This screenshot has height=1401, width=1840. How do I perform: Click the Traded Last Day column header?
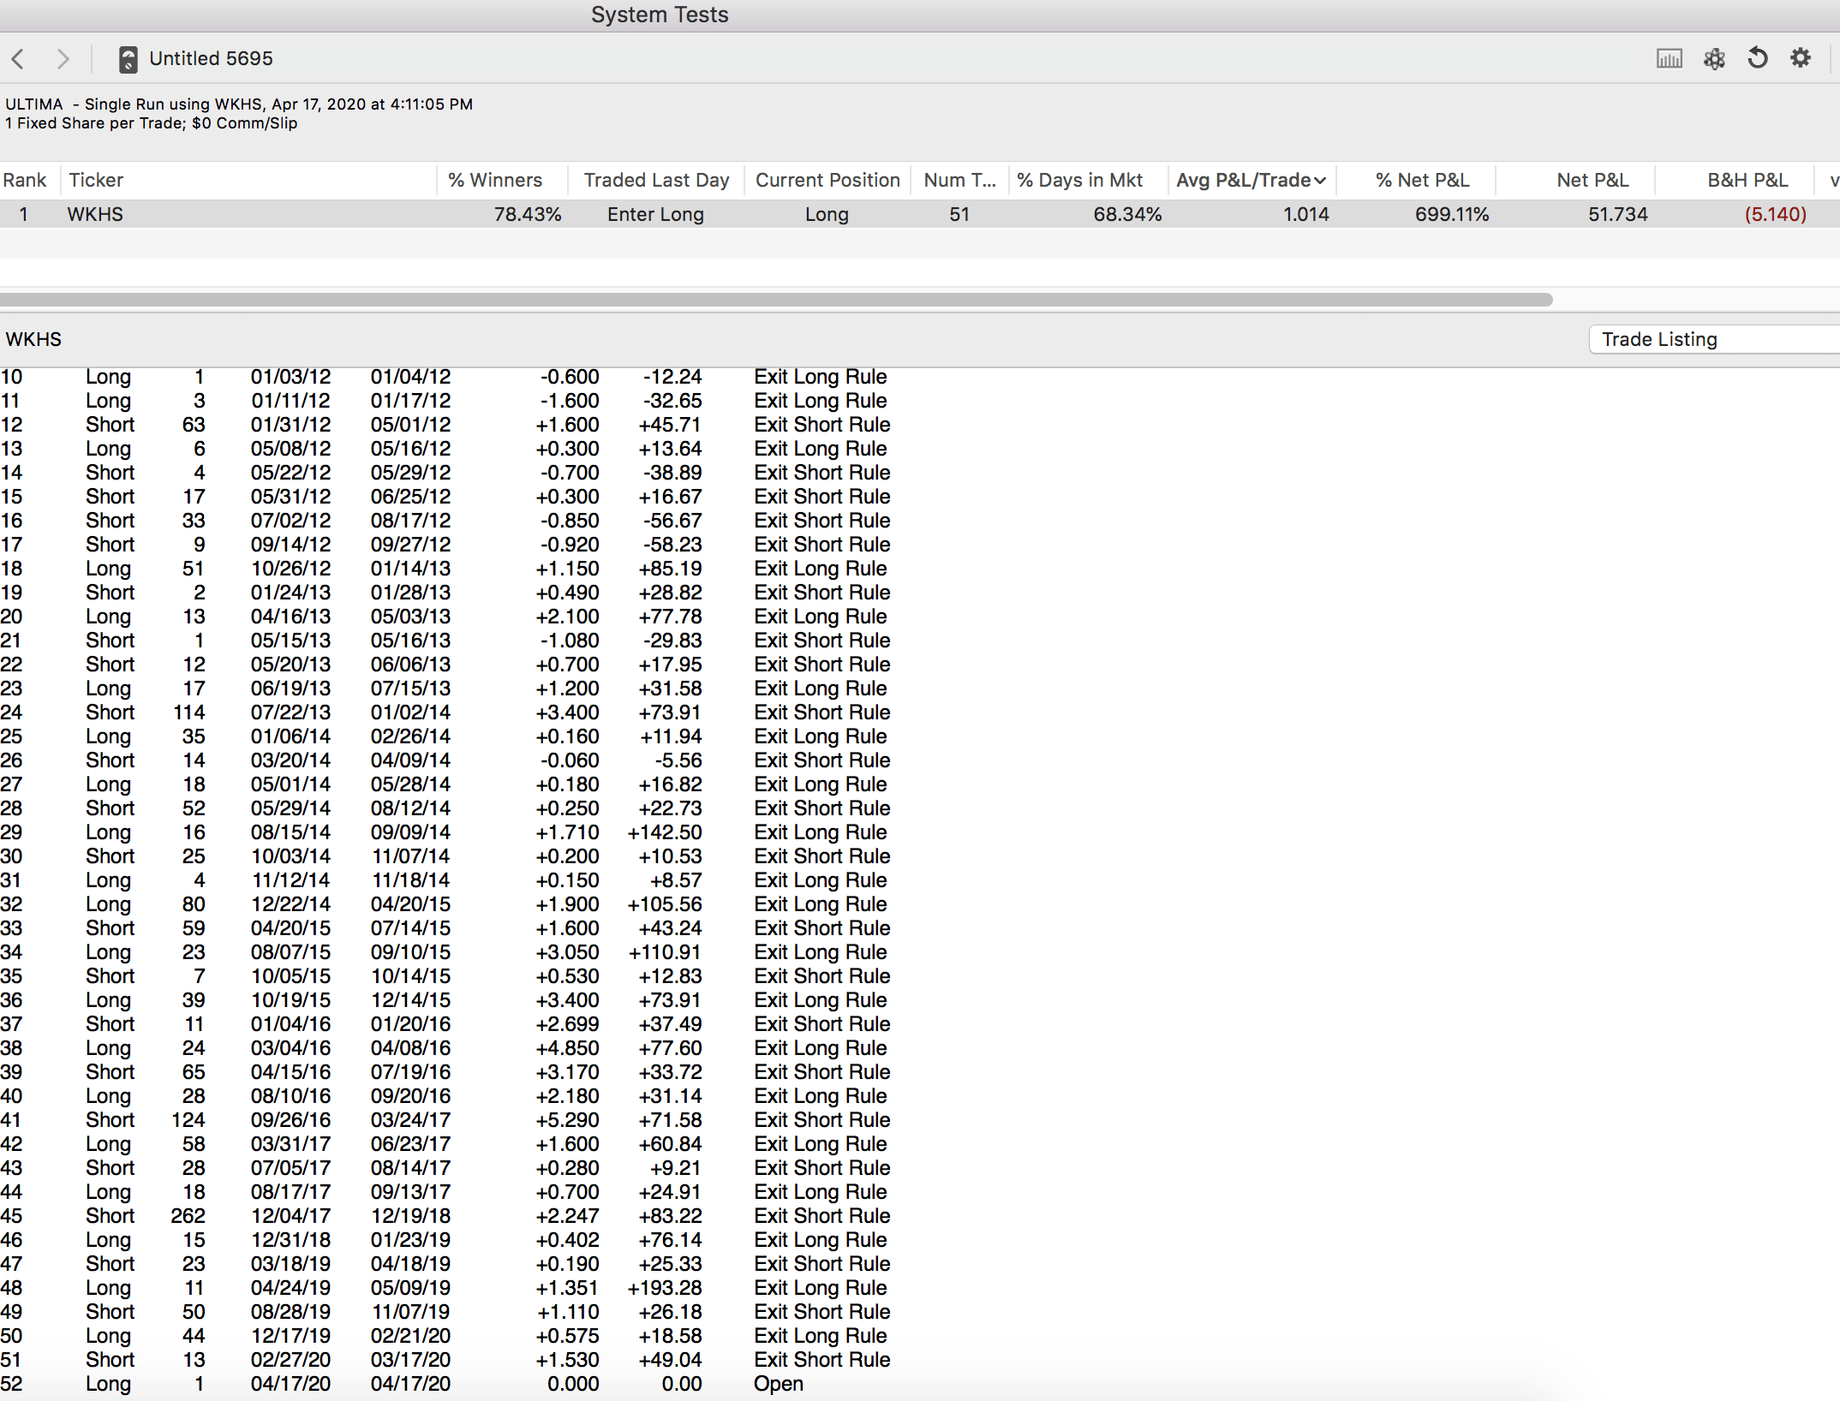[656, 180]
